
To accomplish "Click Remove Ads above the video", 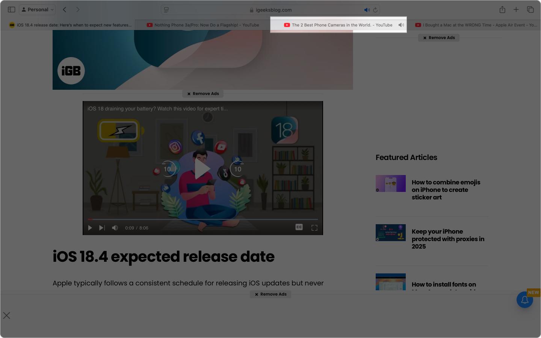I will pos(203,94).
